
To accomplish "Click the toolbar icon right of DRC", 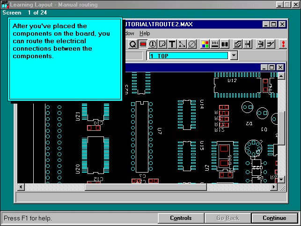I will tap(225, 45).
